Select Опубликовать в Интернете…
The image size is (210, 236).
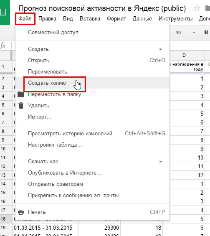(x=93, y=173)
